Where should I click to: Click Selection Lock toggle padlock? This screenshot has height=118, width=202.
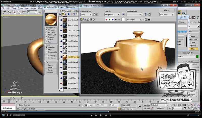click(x=79, y=105)
